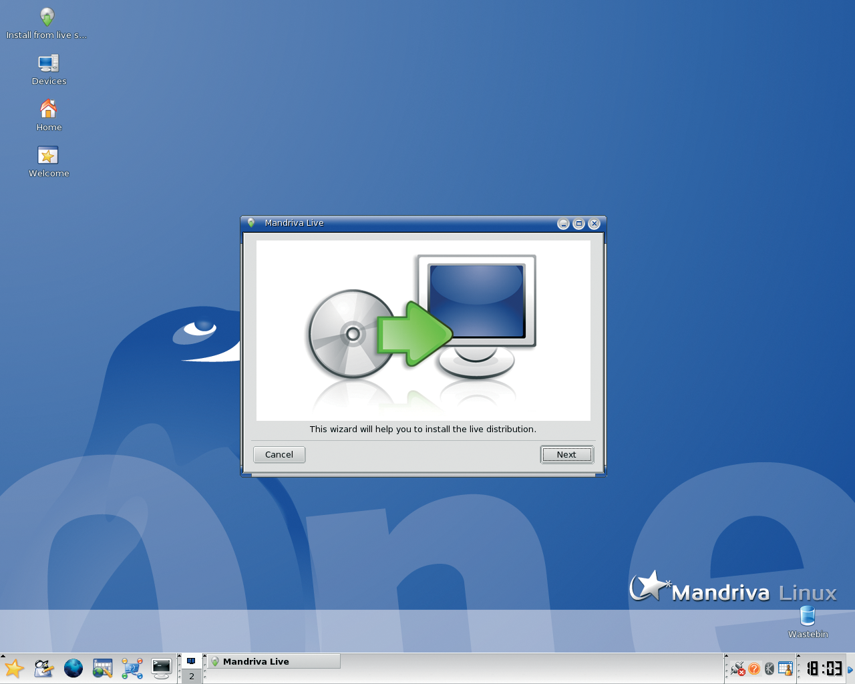Close the Mandriva Live window
Image resolution: width=855 pixels, height=684 pixels.
click(x=594, y=224)
